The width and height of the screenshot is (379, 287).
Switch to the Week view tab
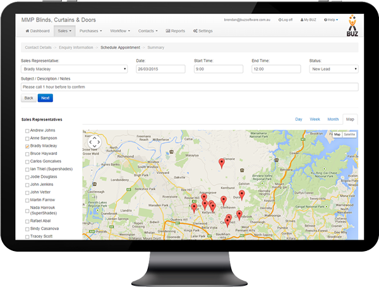pos(315,119)
